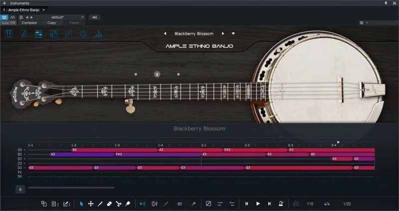
Task: Click the bar count 8 box
Action: point(20,190)
